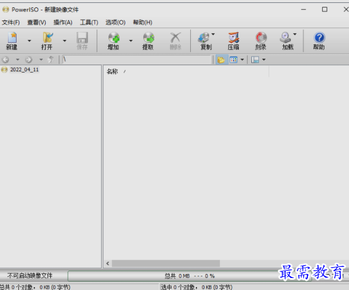
Task: Click the Compress (压缩) toolbar icon
Action: pos(234,37)
